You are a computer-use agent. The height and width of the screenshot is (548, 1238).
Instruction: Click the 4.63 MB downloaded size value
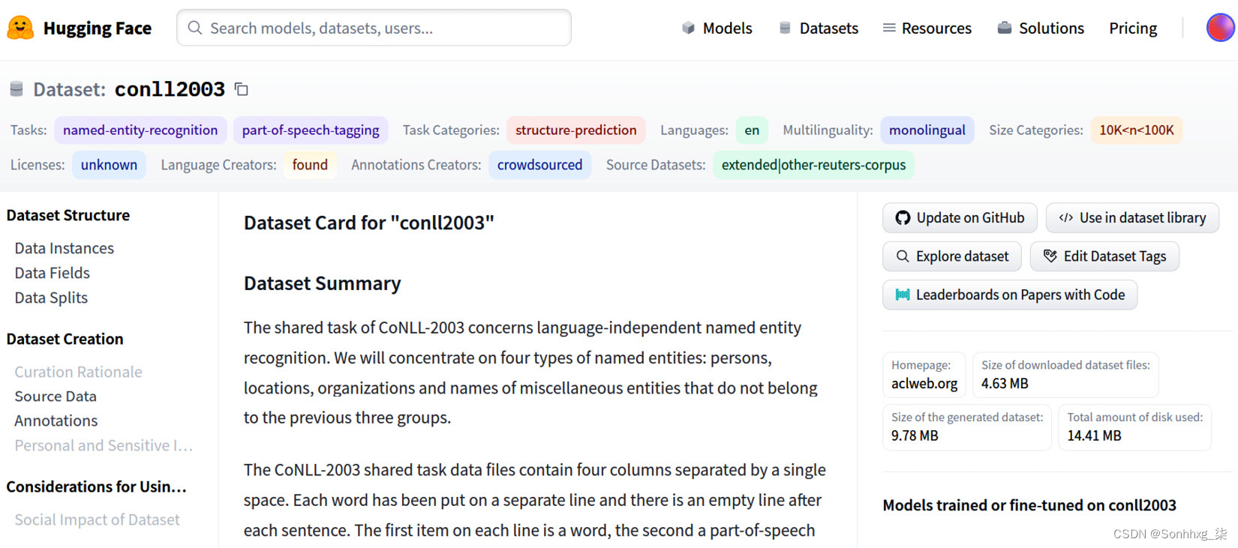(1005, 383)
